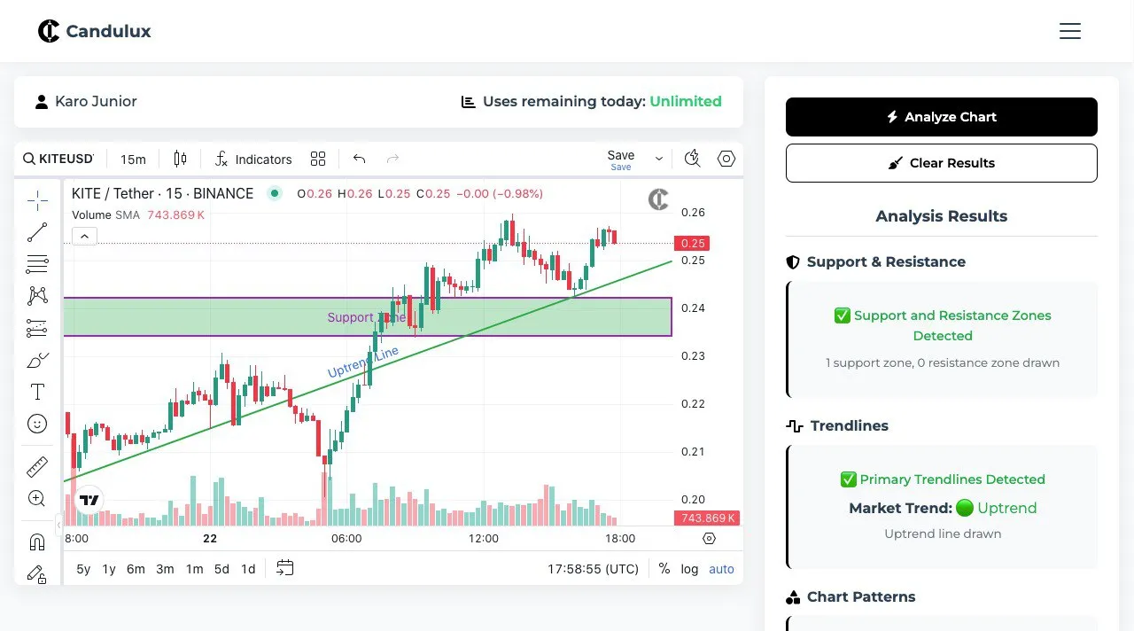Activate the ruler measure tool

click(x=37, y=466)
